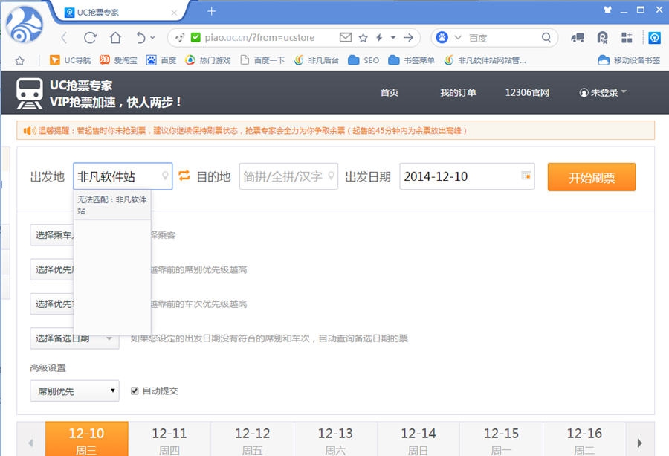Click the lightning speed icon in address bar

[379, 37]
